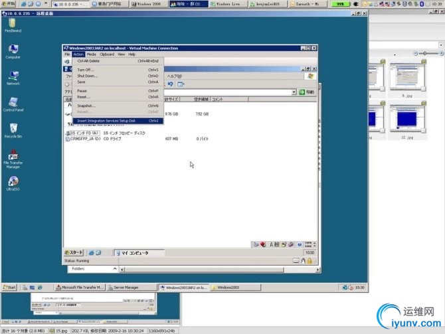Select Insert Integration Services Setup Disk
445x334 pixels.
[x=118, y=121]
